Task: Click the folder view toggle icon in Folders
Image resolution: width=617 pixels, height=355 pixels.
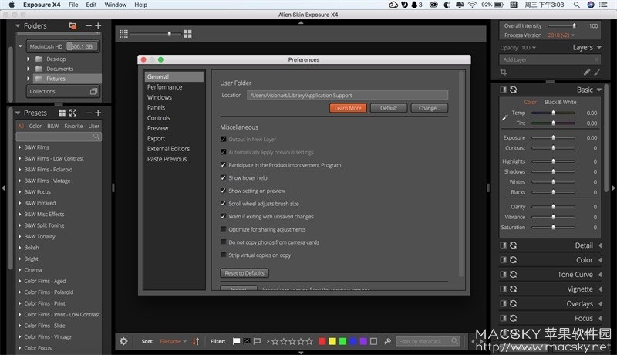Action: coord(72,25)
